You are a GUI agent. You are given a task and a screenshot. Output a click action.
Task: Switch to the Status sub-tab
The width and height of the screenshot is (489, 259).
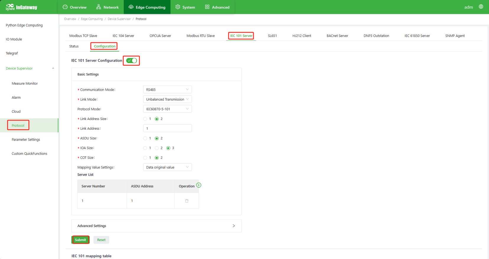pyautogui.click(x=74, y=46)
